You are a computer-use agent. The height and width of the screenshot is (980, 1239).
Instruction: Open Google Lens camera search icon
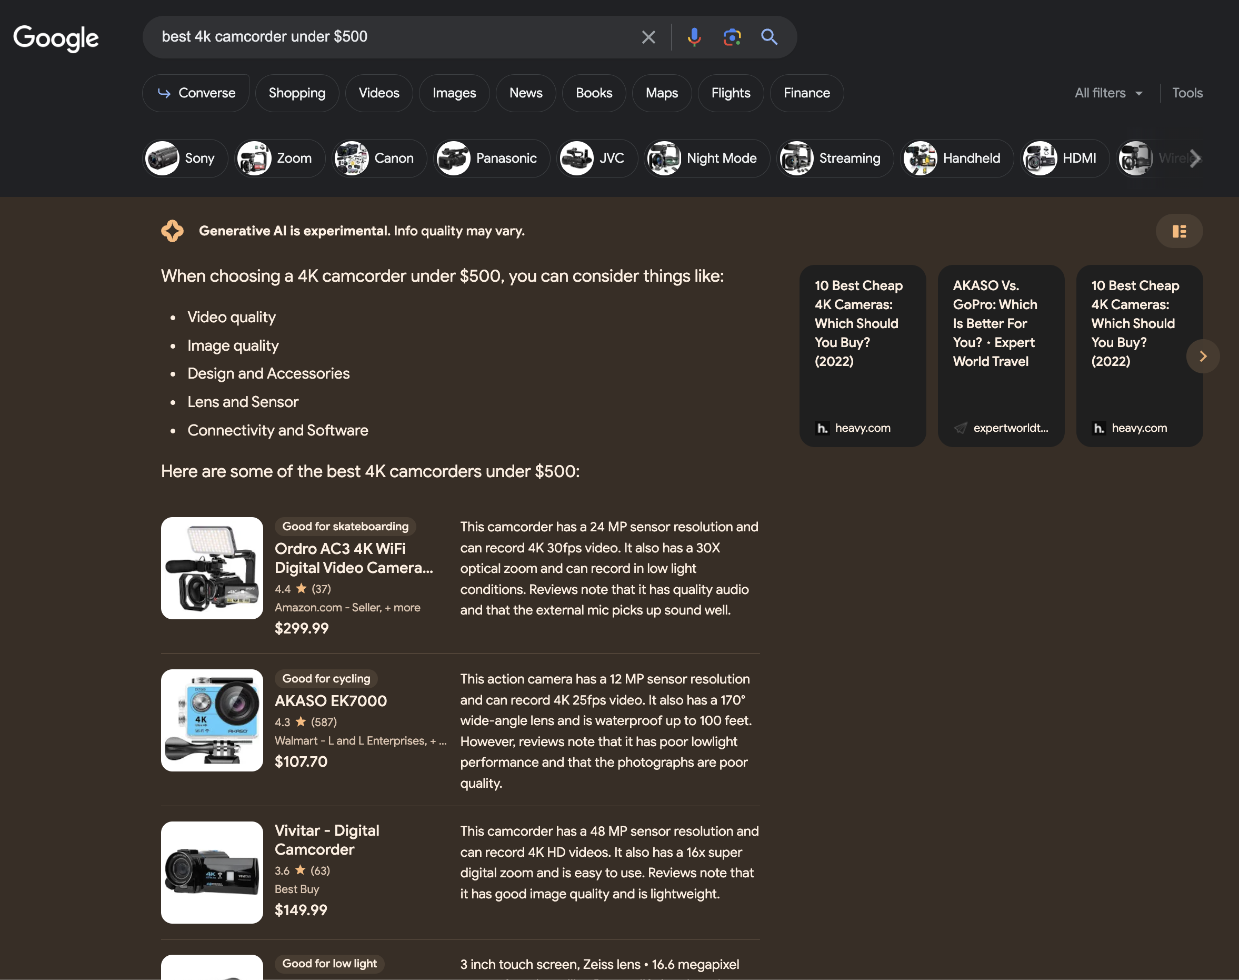click(x=732, y=37)
